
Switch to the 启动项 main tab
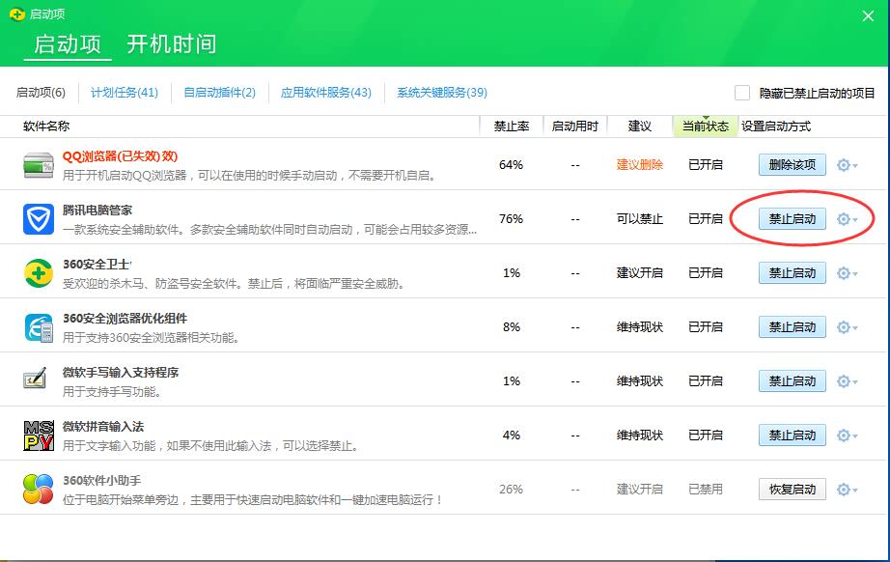tap(68, 44)
